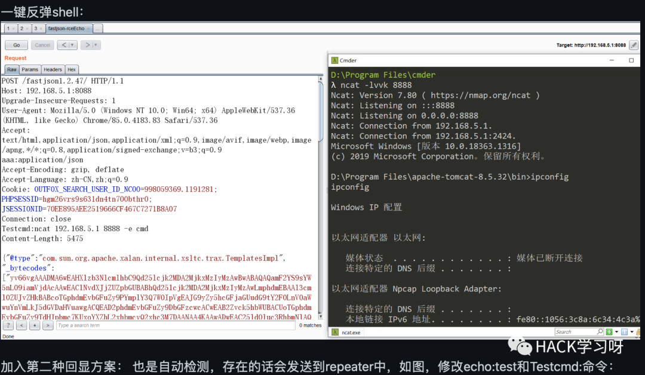Click the Cmder active consoles list icon
Screen dimensions: 645x375
point(625,332)
